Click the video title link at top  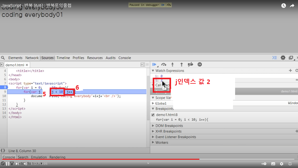(36, 5)
